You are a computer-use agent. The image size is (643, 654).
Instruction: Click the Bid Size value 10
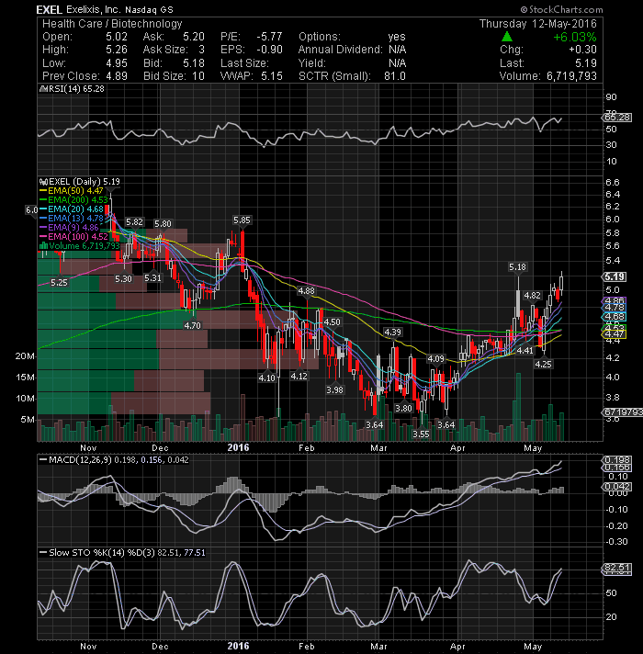198,76
